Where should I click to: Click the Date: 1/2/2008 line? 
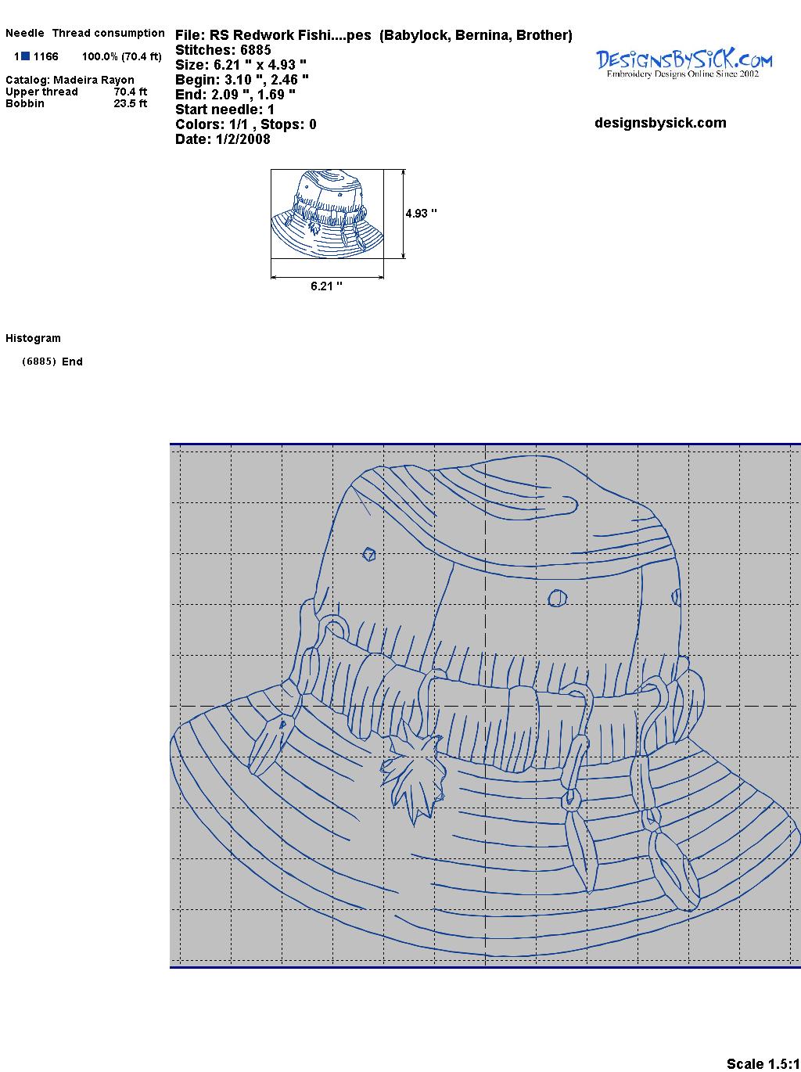coord(222,139)
